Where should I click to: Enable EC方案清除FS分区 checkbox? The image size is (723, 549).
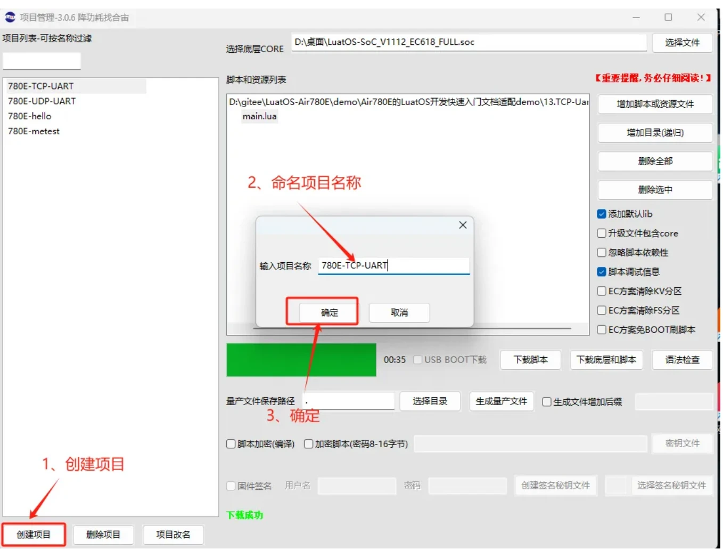pyautogui.click(x=602, y=310)
